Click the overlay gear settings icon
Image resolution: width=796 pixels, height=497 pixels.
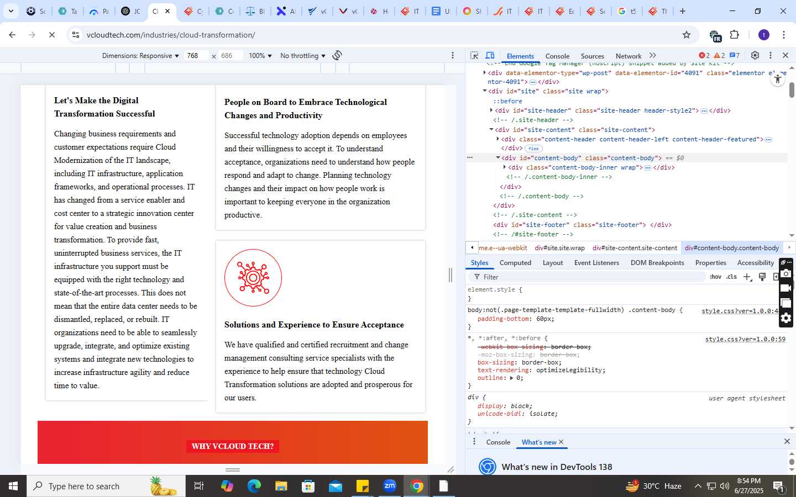(x=786, y=318)
